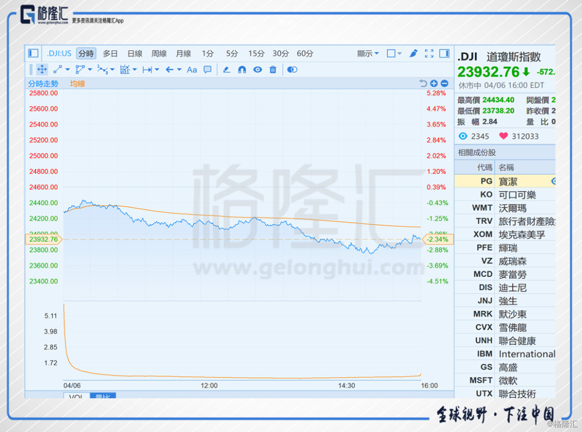
Task: Grab the drawing toolbar drag handle
Action: point(31,69)
